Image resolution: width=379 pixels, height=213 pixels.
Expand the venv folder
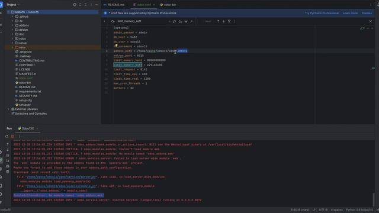coord(12,47)
